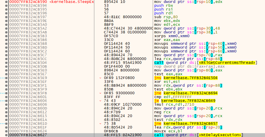Select address 00007FFB32ACB5B6
The image size is (265, 137).
click(x=28, y=40)
